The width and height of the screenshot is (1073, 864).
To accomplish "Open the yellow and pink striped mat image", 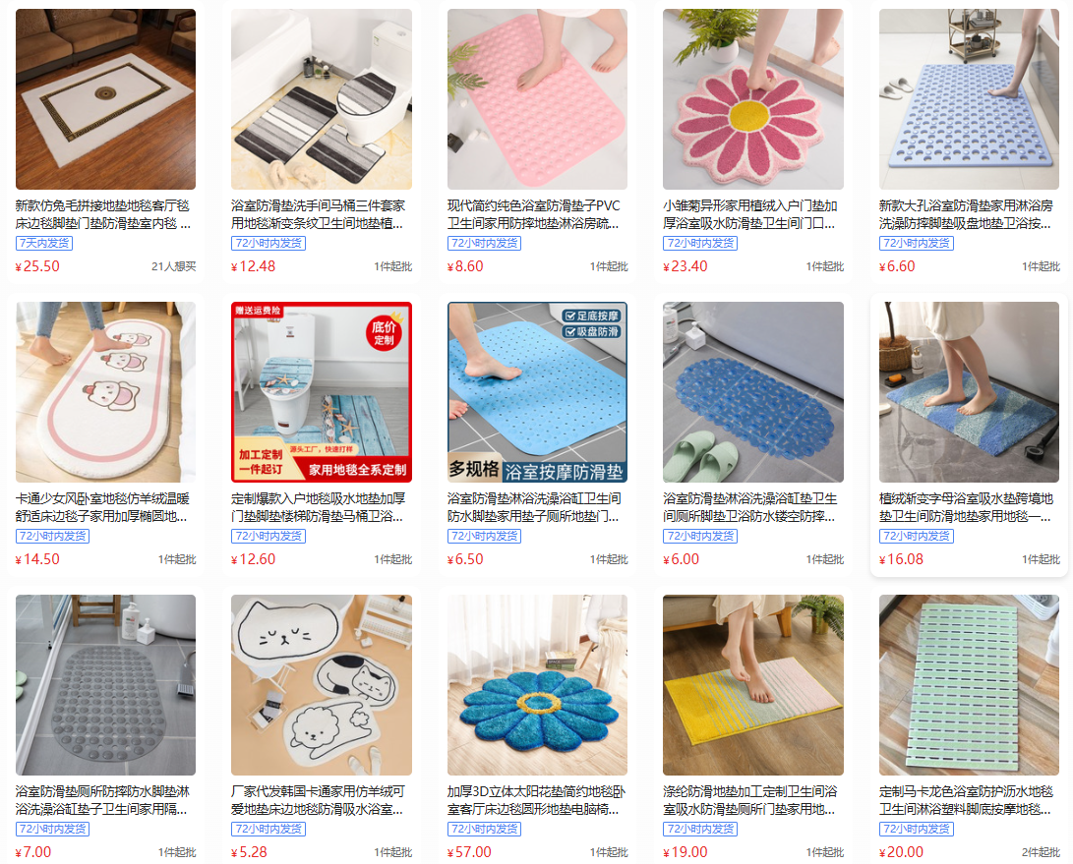I will (752, 685).
